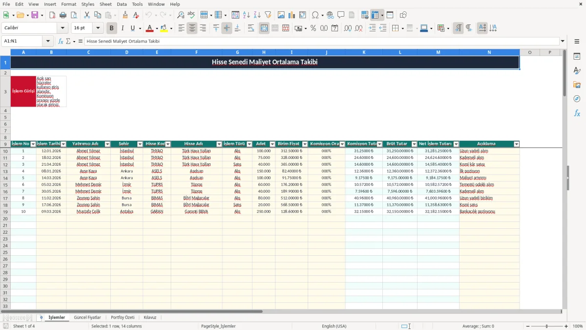Open the Sheet menu
This screenshot has height=330, width=586.
(105, 4)
